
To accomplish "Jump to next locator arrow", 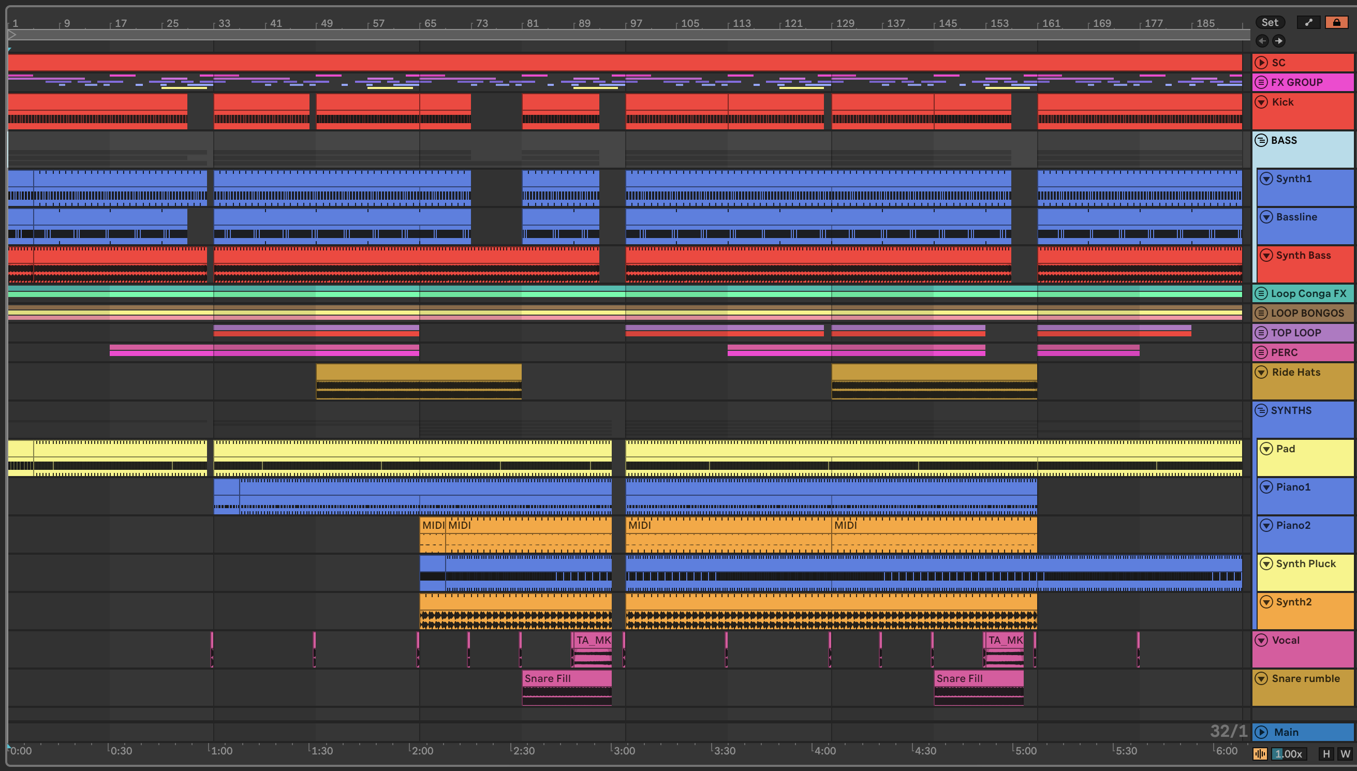I will click(1279, 41).
